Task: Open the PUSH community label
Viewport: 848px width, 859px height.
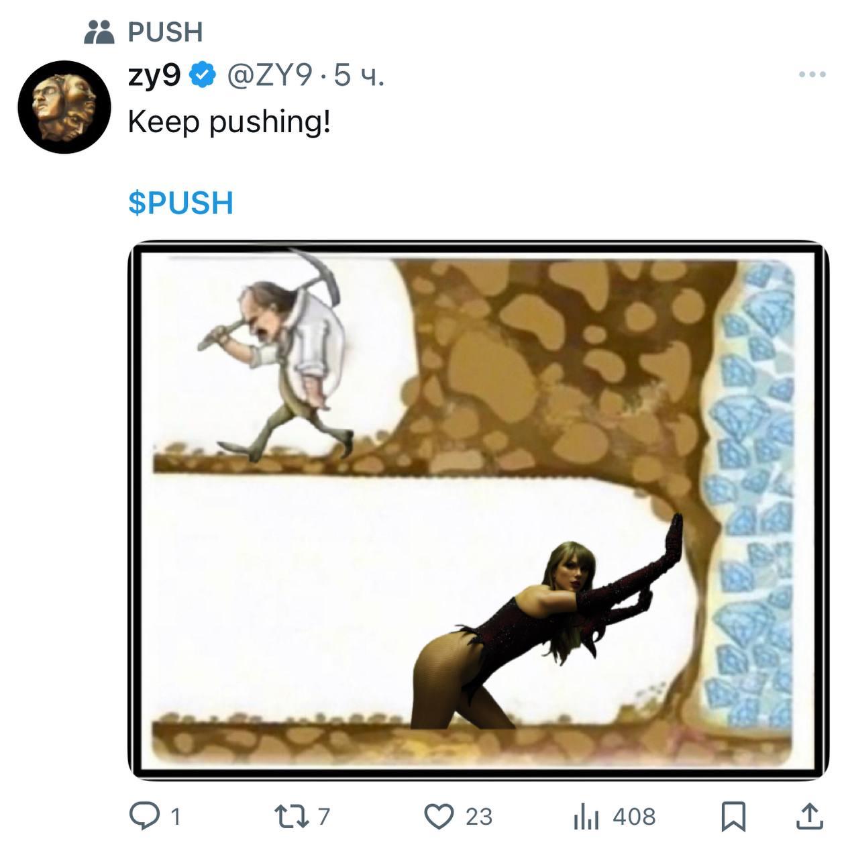Action: click(165, 32)
